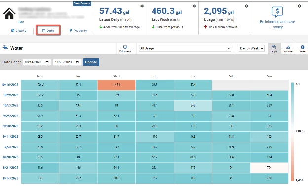
Task: Click the Select Property button
Action: (82, 3)
